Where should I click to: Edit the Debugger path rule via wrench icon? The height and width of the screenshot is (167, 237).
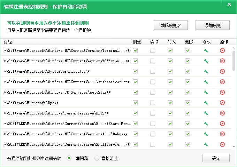click(x=206, y=134)
